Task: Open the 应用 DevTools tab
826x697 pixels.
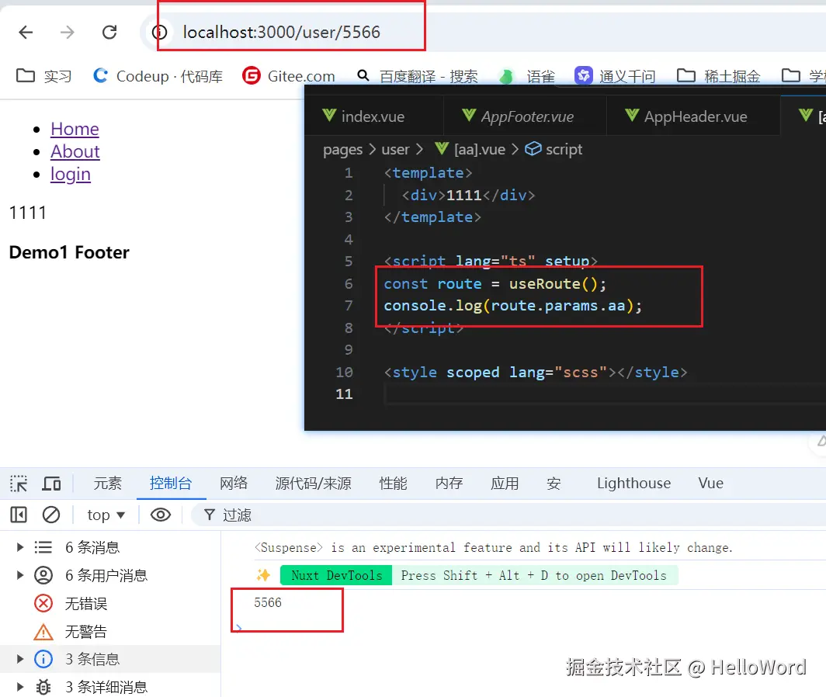Action: (x=505, y=484)
